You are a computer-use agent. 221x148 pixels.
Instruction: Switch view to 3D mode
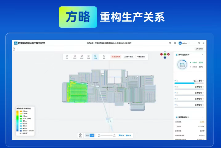92,135
